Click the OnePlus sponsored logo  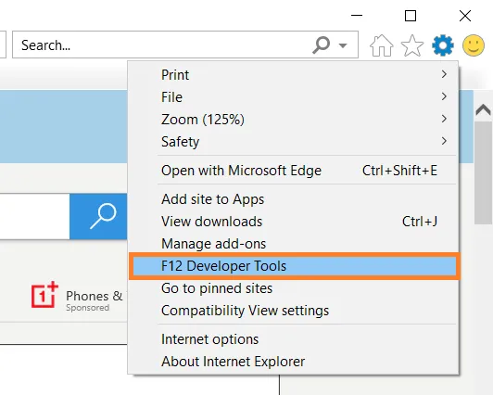coord(44,295)
